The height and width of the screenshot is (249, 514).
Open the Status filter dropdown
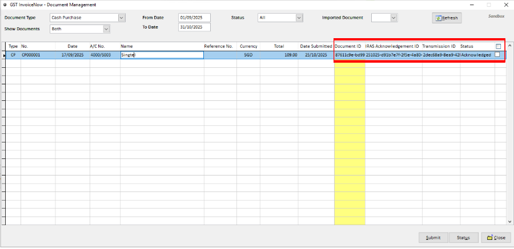point(299,18)
